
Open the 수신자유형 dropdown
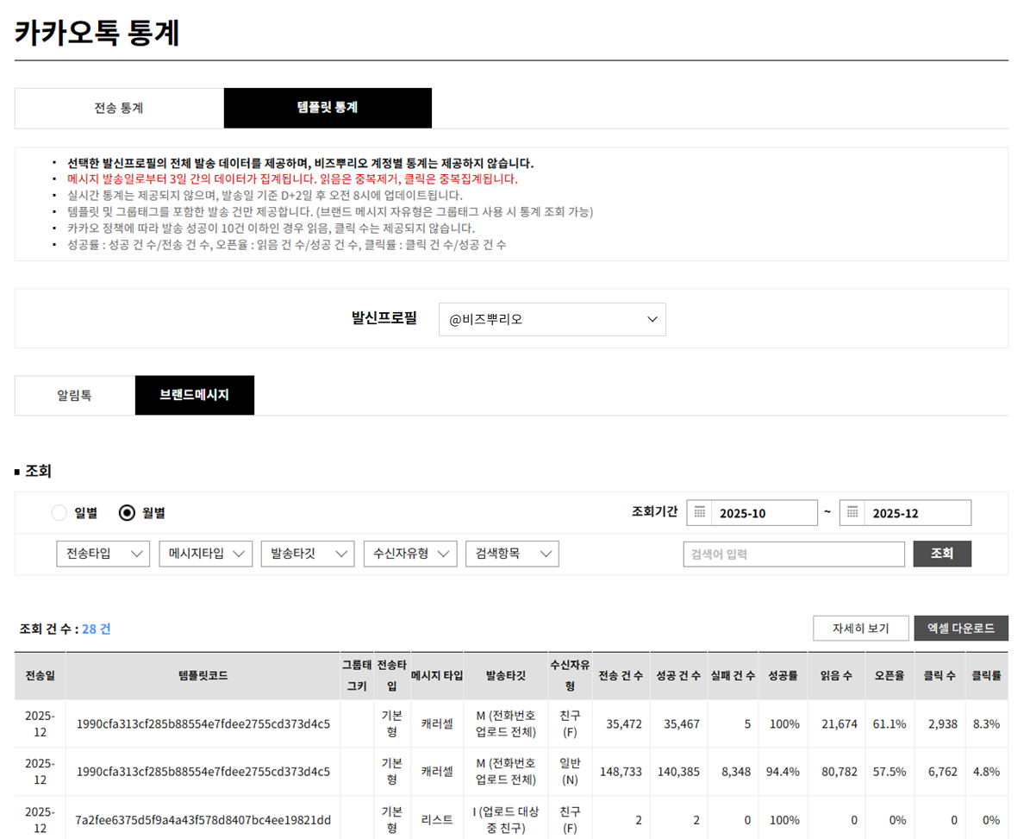[x=409, y=554]
